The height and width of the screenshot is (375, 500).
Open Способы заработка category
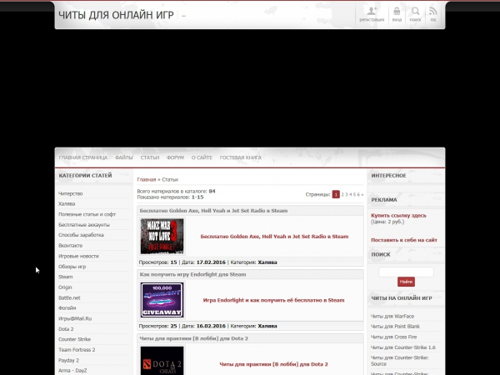(x=81, y=235)
